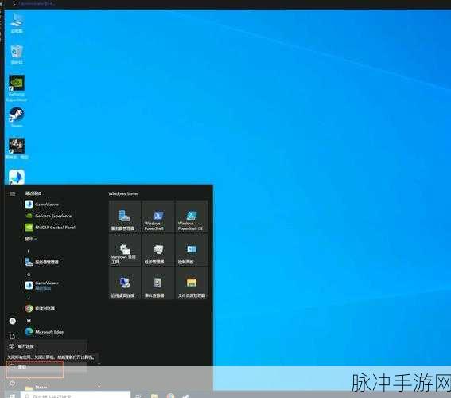Select the game shortcut below Steam on desktop
Viewport: 451px width, 398px height.
click(x=17, y=149)
